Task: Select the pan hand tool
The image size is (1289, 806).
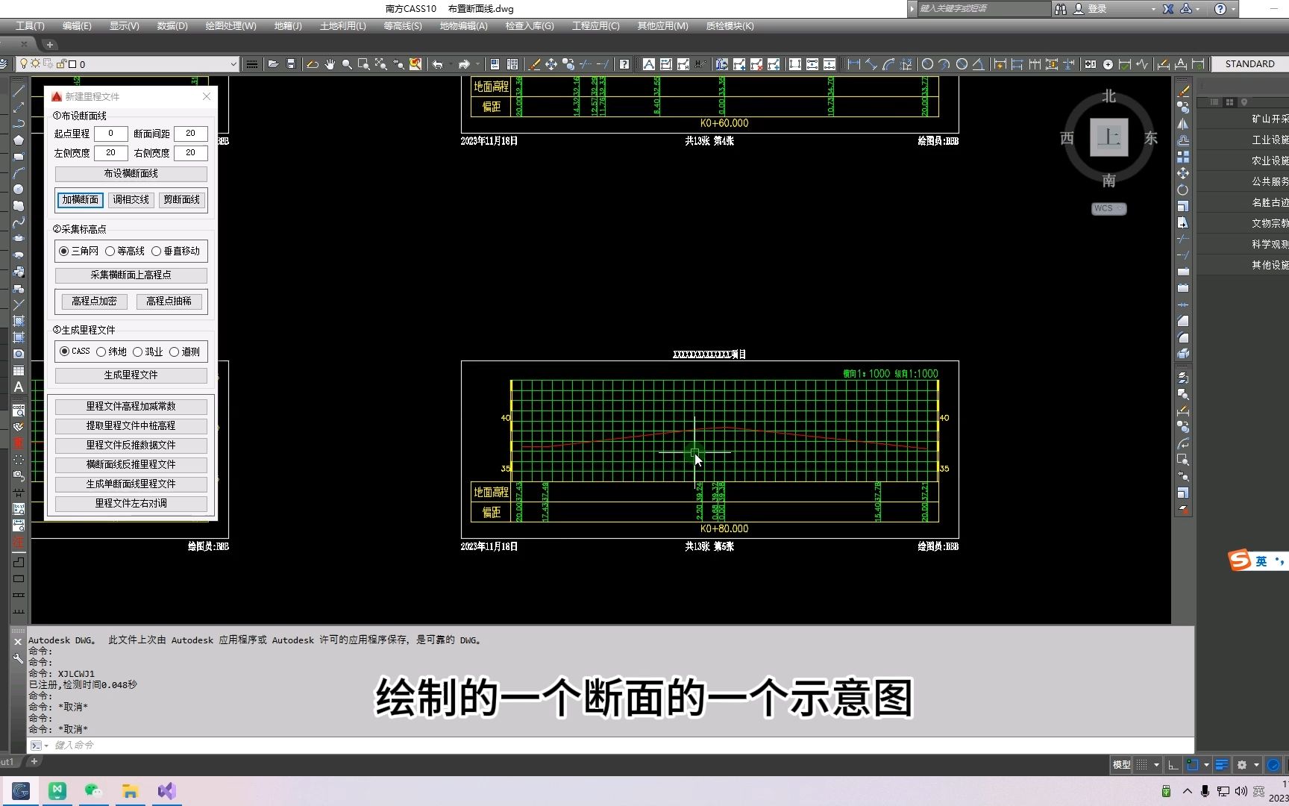Action: [330, 64]
